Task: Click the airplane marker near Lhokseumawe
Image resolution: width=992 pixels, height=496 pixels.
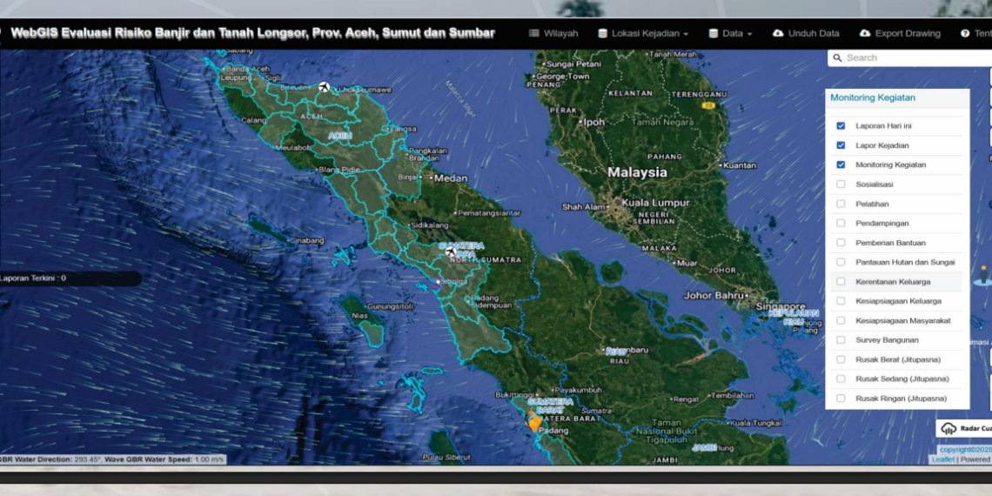Action: coord(325,87)
